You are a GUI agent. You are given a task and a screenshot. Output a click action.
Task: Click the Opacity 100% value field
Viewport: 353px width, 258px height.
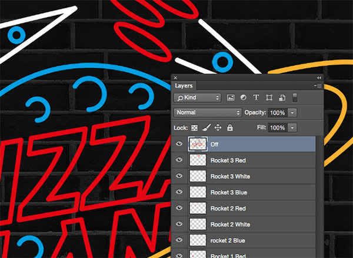tap(278, 113)
